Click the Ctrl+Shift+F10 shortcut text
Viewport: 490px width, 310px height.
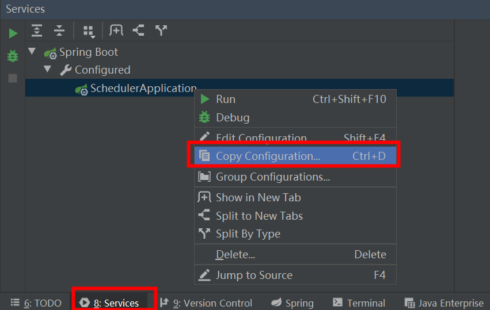350,99
